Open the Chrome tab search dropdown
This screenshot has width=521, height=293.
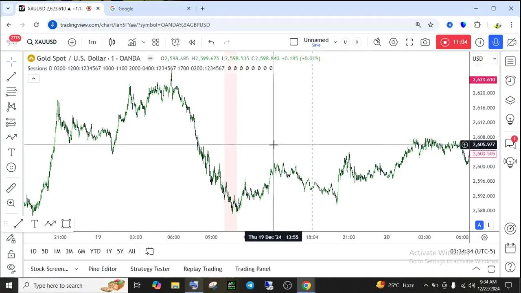click(8, 9)
